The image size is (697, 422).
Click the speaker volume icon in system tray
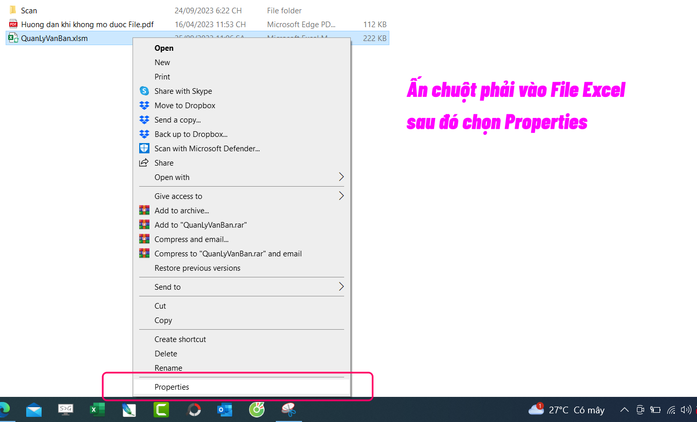tap(686, 410)
